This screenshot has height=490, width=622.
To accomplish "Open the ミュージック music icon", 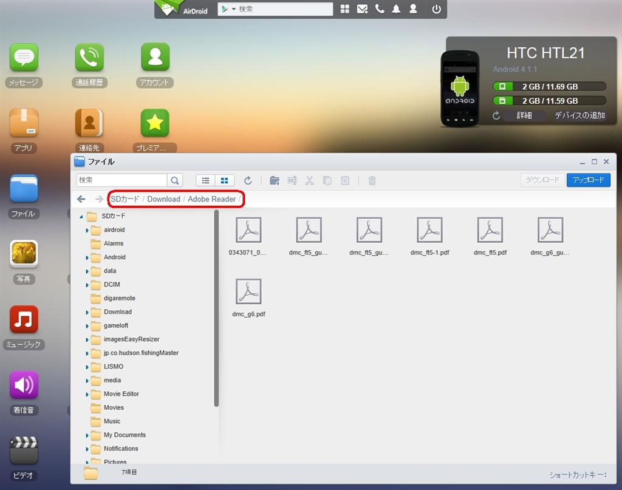I will (24, 319).
